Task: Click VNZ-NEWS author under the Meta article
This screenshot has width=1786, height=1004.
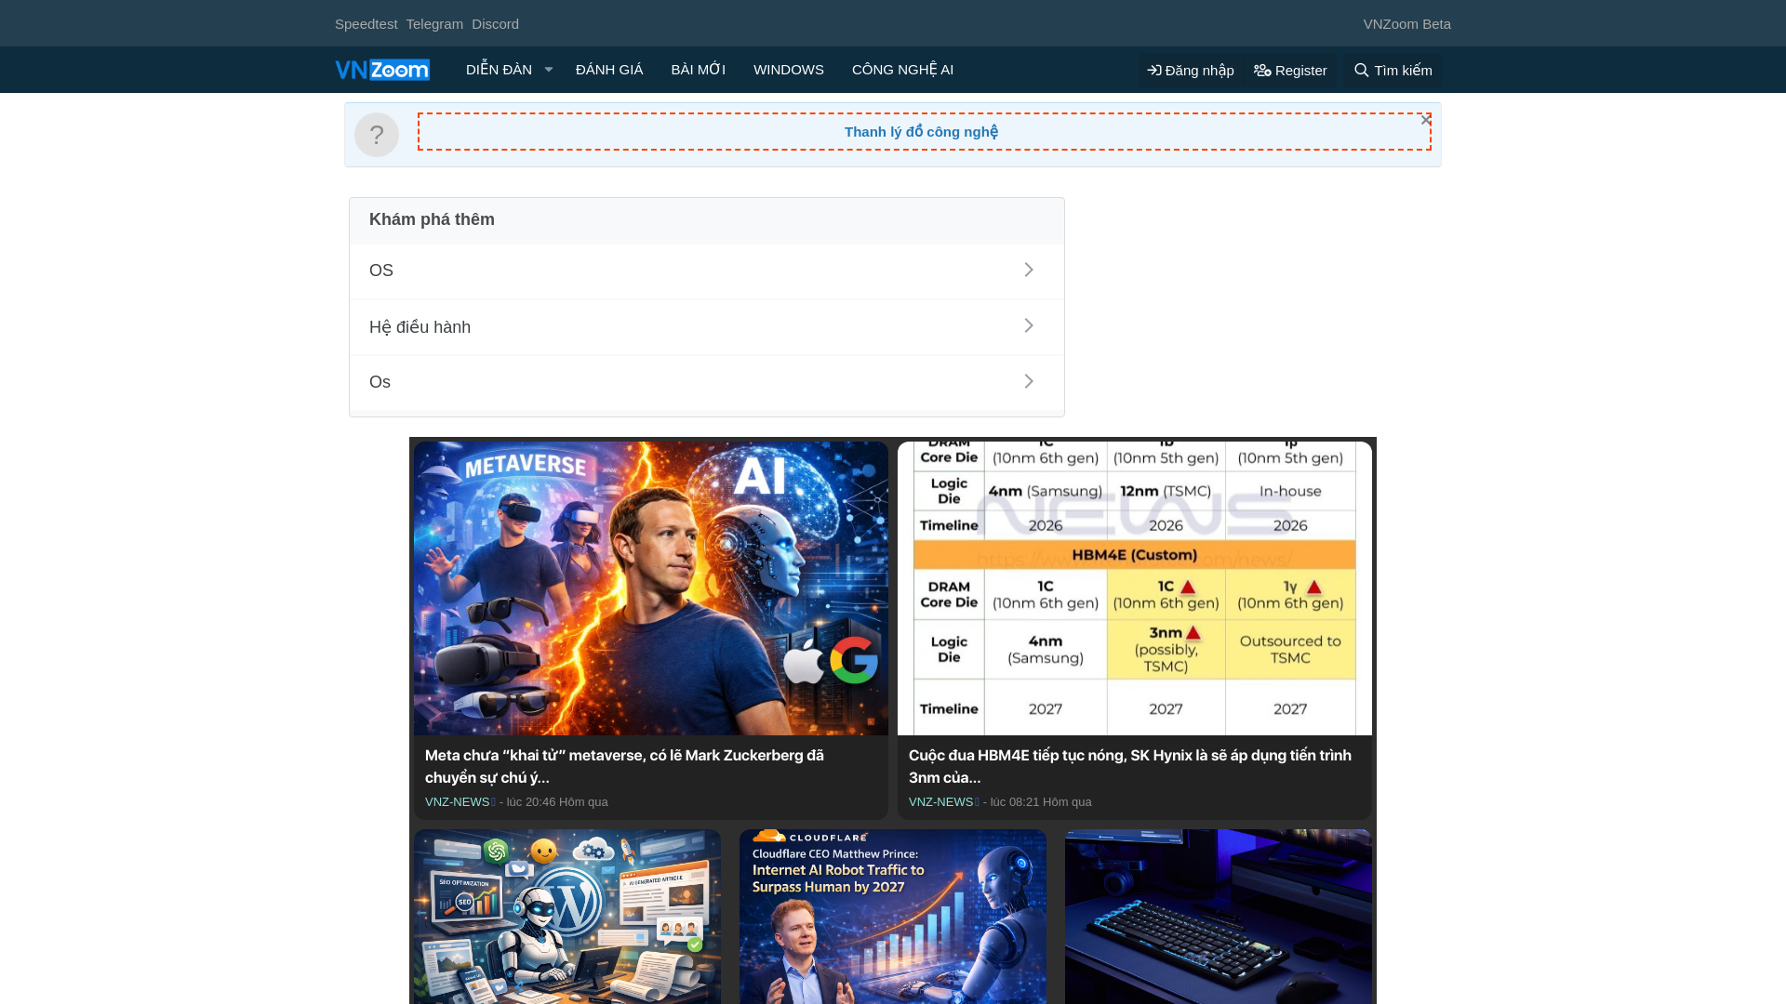Action: coord(457,802)
